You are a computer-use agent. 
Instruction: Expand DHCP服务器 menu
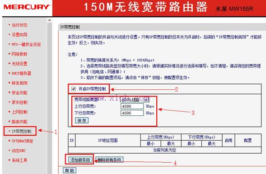(x=21, y=73)
